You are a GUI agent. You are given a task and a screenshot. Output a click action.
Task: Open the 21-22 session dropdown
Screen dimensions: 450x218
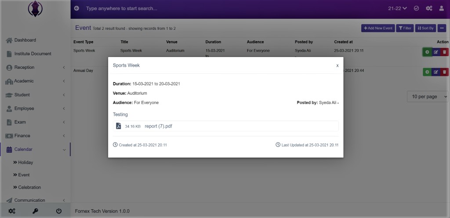pos(397,8)
